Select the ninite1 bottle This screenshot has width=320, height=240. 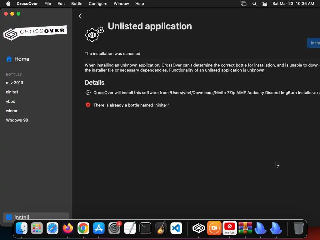coord(12,92)
